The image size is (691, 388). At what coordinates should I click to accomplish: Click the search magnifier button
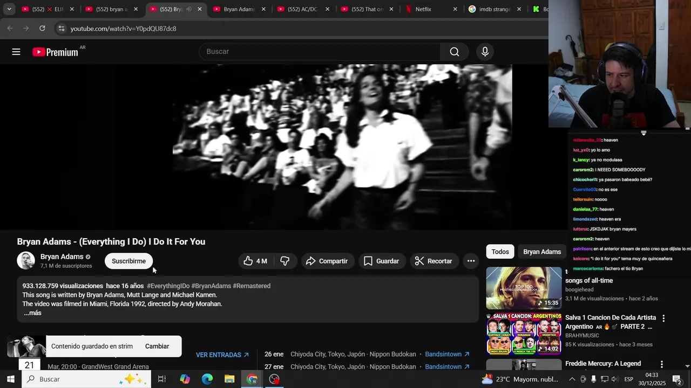[455, 52]
